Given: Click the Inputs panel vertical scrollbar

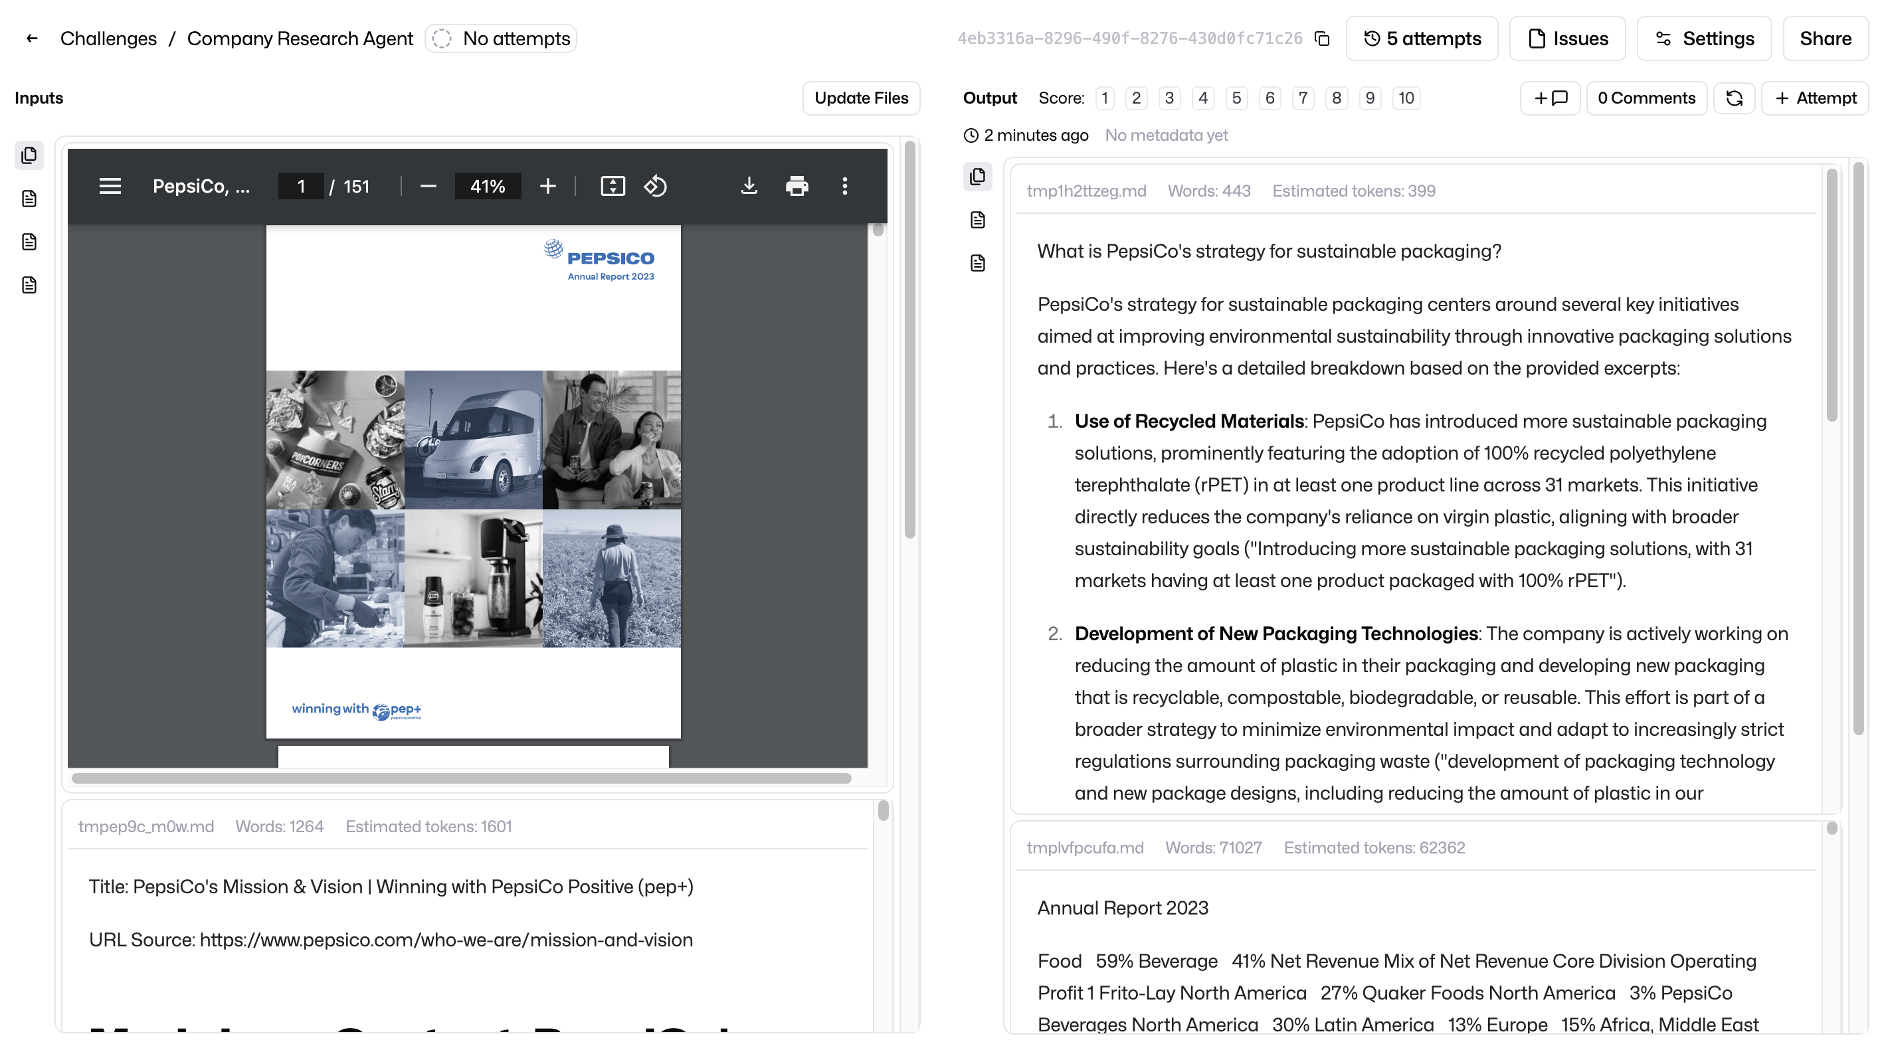Looking at the screenshot, I should tap(910, 340).
